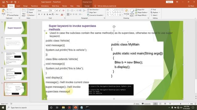This screenshot has width=197, height=110.
Task: Click Find in the Editing group
Action: tap(153, 9)
